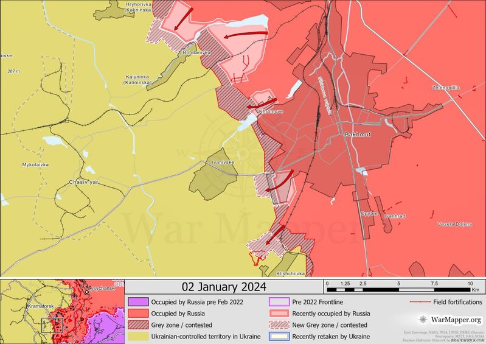Click the red Occupied by Russia swatch
Image resolution: width=486 pixels, height=344 pixels.
(136, 314)
